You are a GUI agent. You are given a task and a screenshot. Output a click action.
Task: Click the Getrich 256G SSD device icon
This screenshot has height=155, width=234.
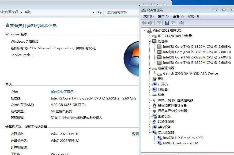pyautogui.click(x=160, y=74)
